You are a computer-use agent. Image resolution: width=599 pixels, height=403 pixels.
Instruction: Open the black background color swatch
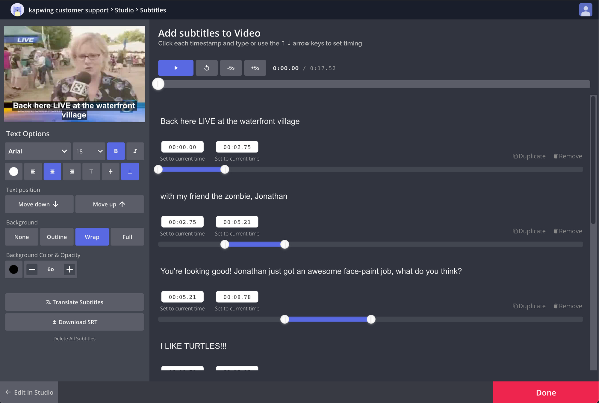click(x=13, y=269)
